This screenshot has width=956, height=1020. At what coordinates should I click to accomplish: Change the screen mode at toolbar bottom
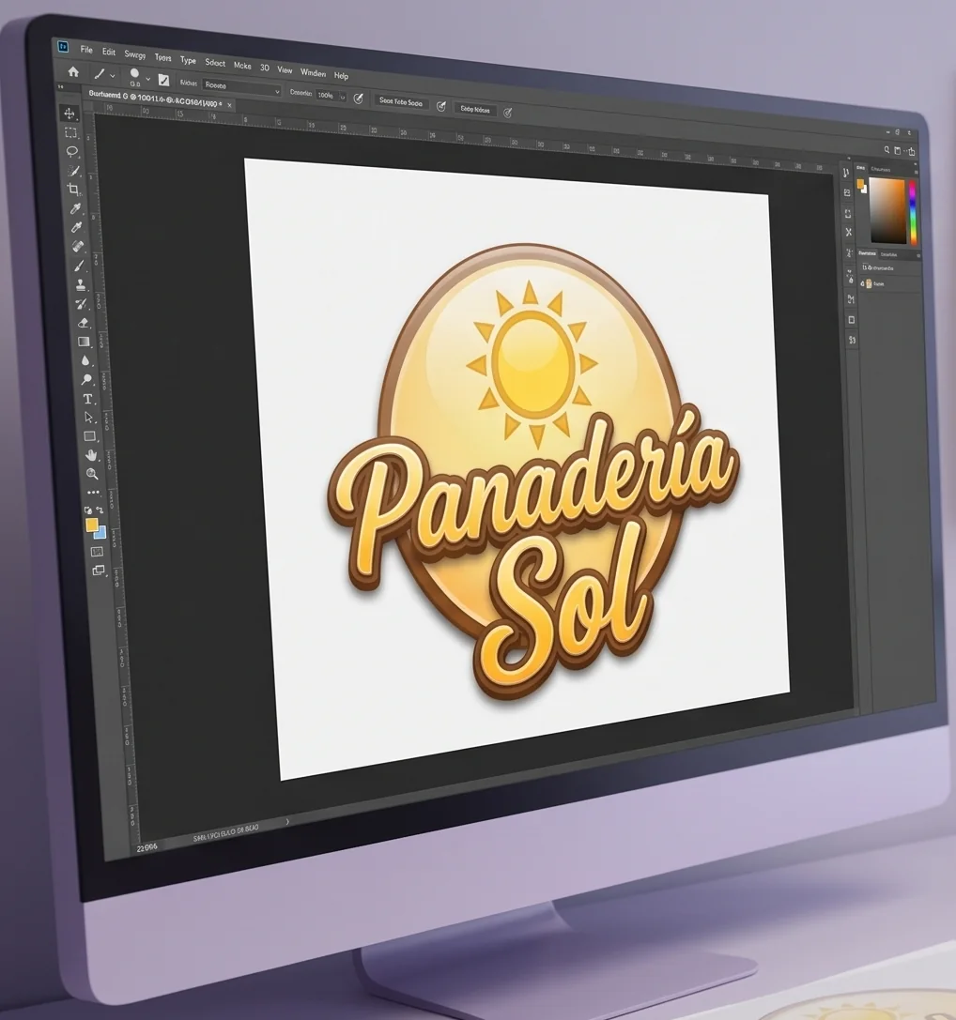pos(98,571)
